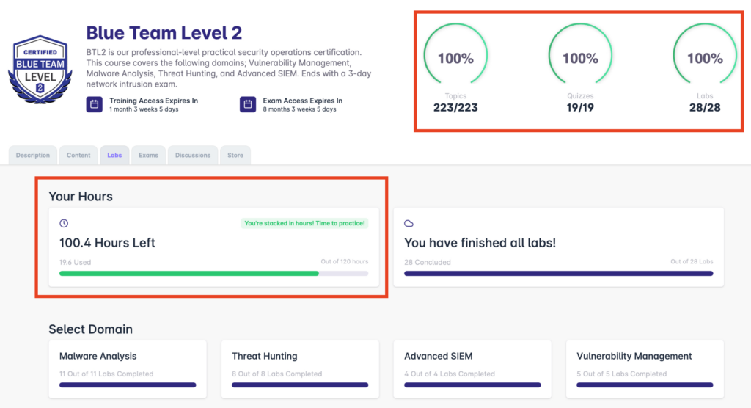Click the 'Select Domain' heading
This screenshot has height=408, width=751.
click(90, 329)
